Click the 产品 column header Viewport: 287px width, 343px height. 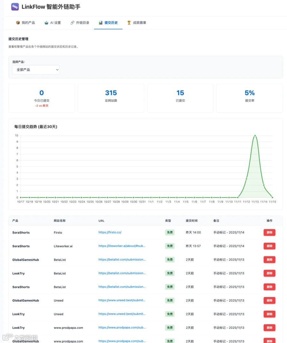15,221
